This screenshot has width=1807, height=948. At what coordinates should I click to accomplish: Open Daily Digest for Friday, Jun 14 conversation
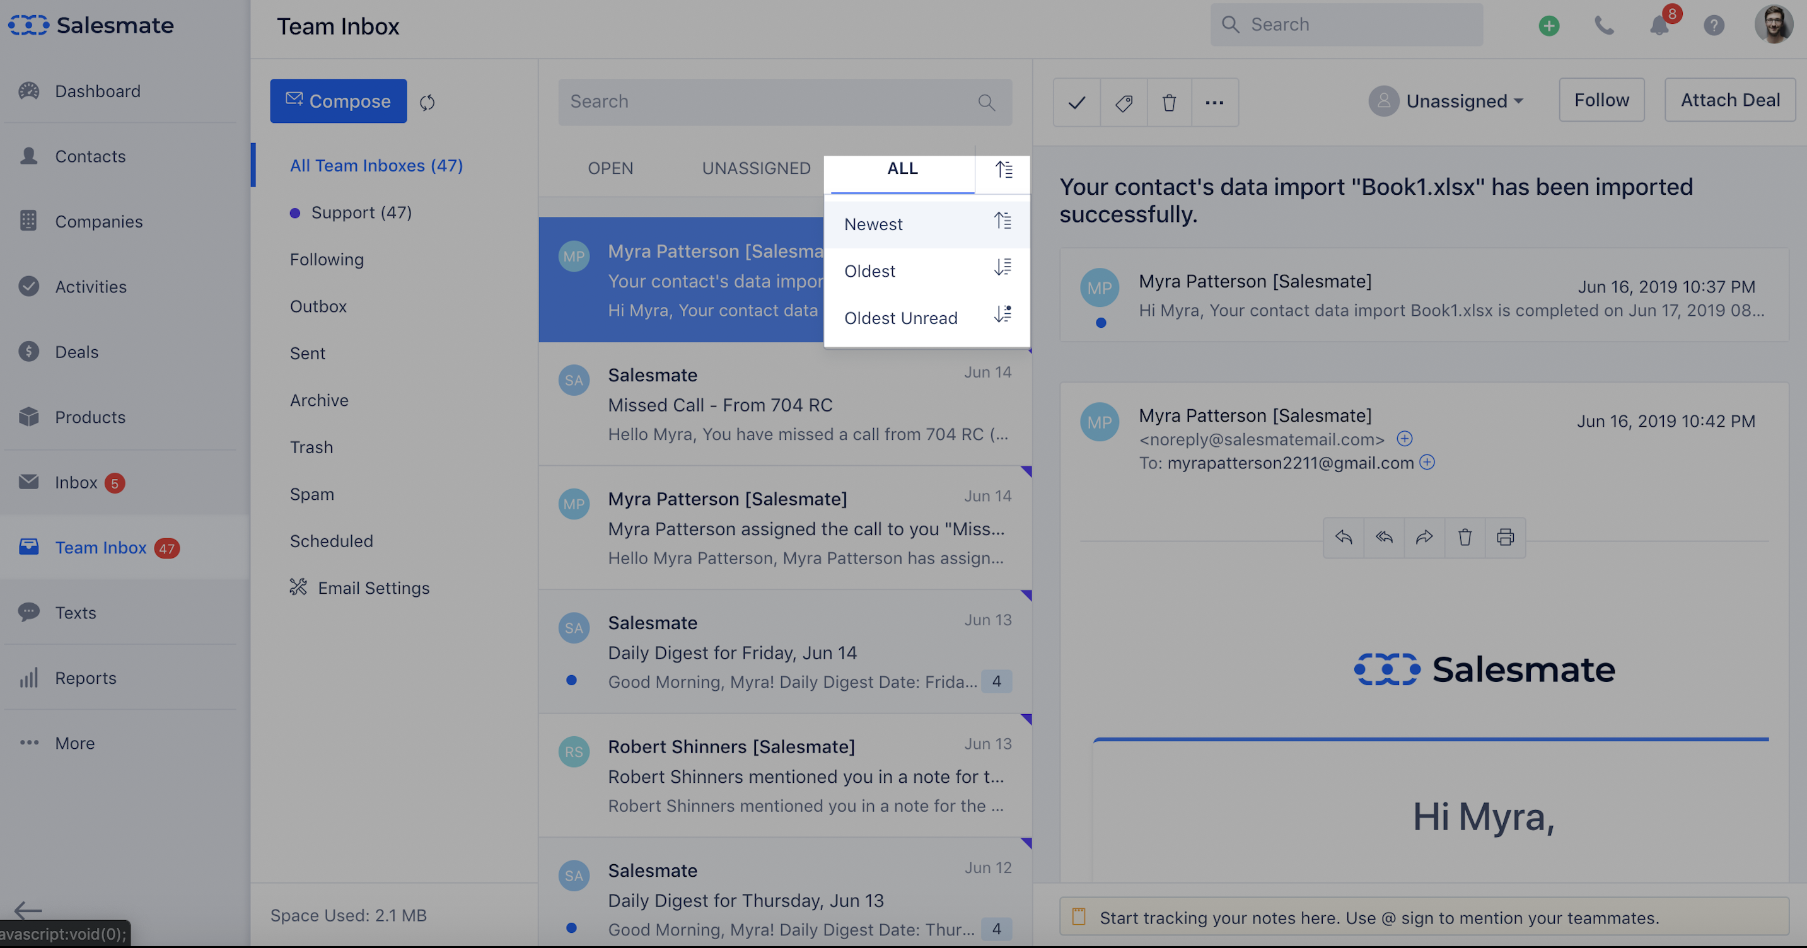[784, 651]
